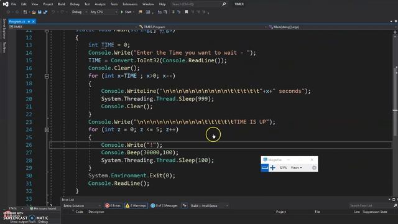Open the Extensions menu
Screen dimensions: 398x224
point(130,4)
